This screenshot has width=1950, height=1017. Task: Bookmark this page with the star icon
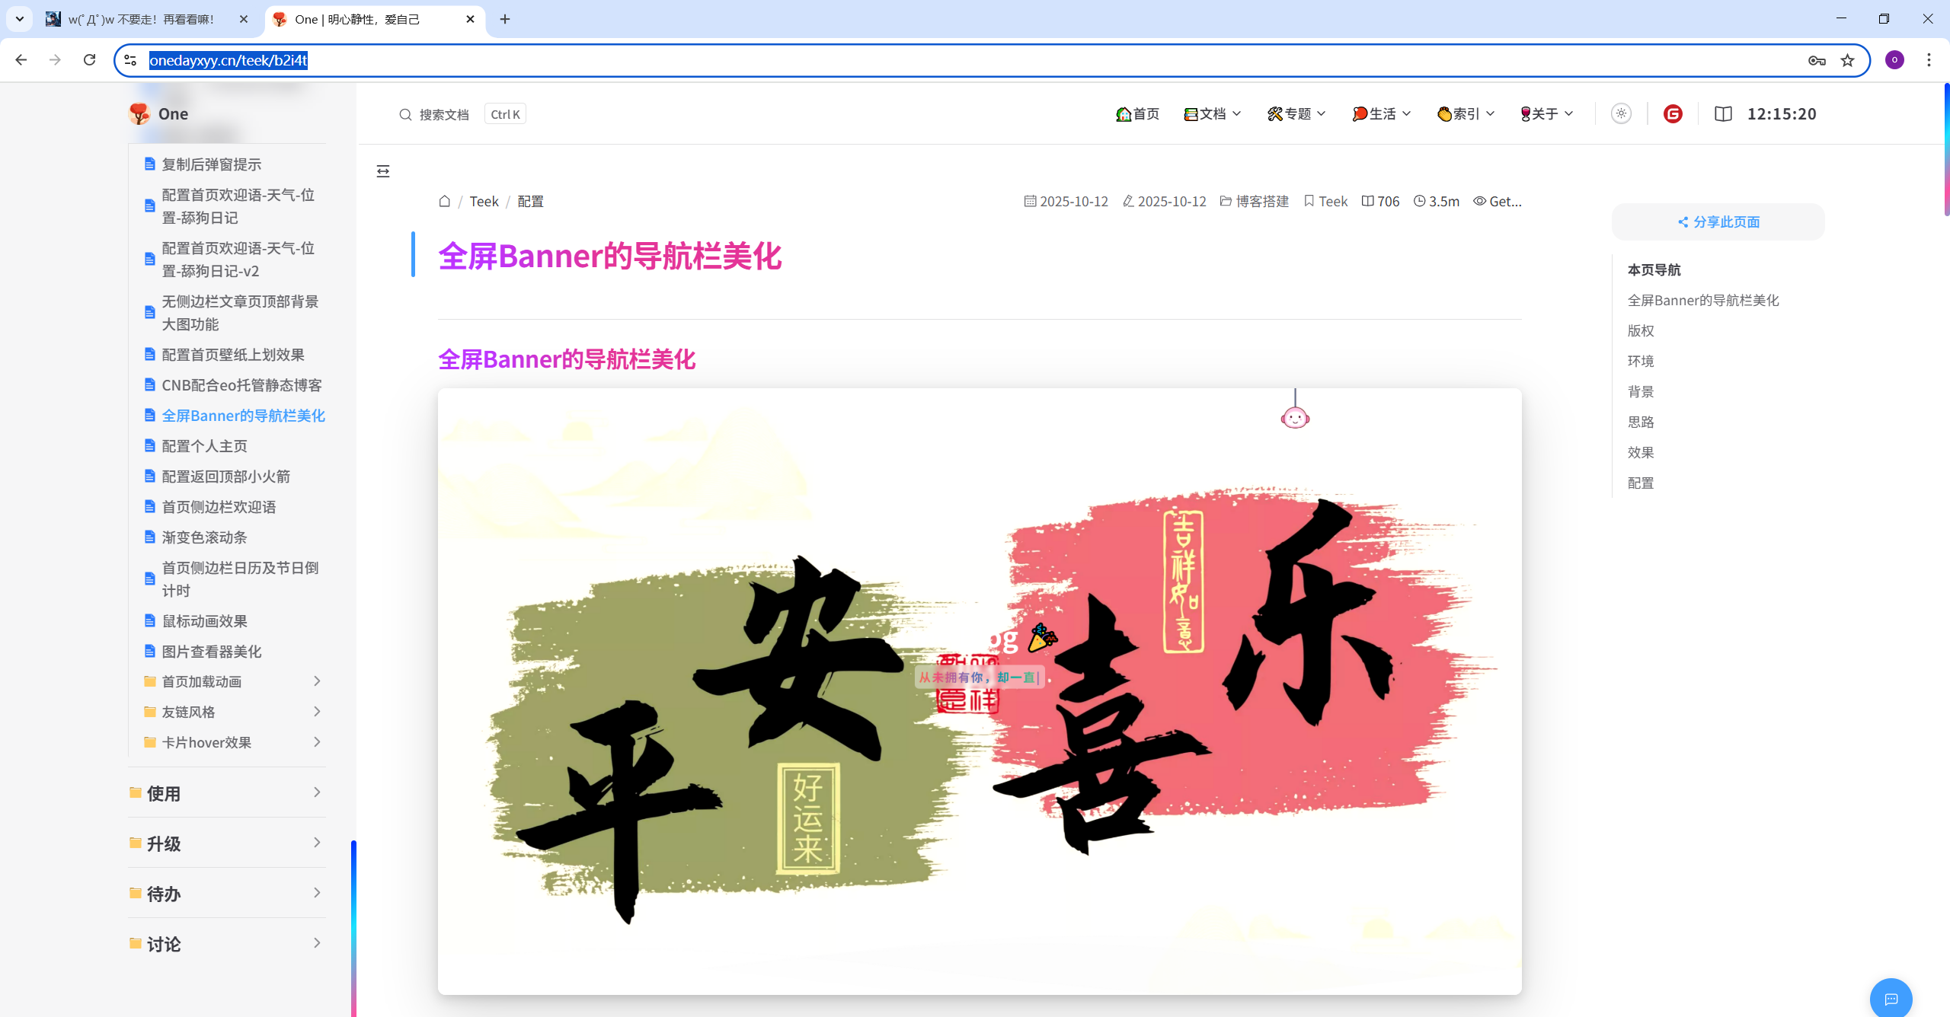click(1848, 61)
